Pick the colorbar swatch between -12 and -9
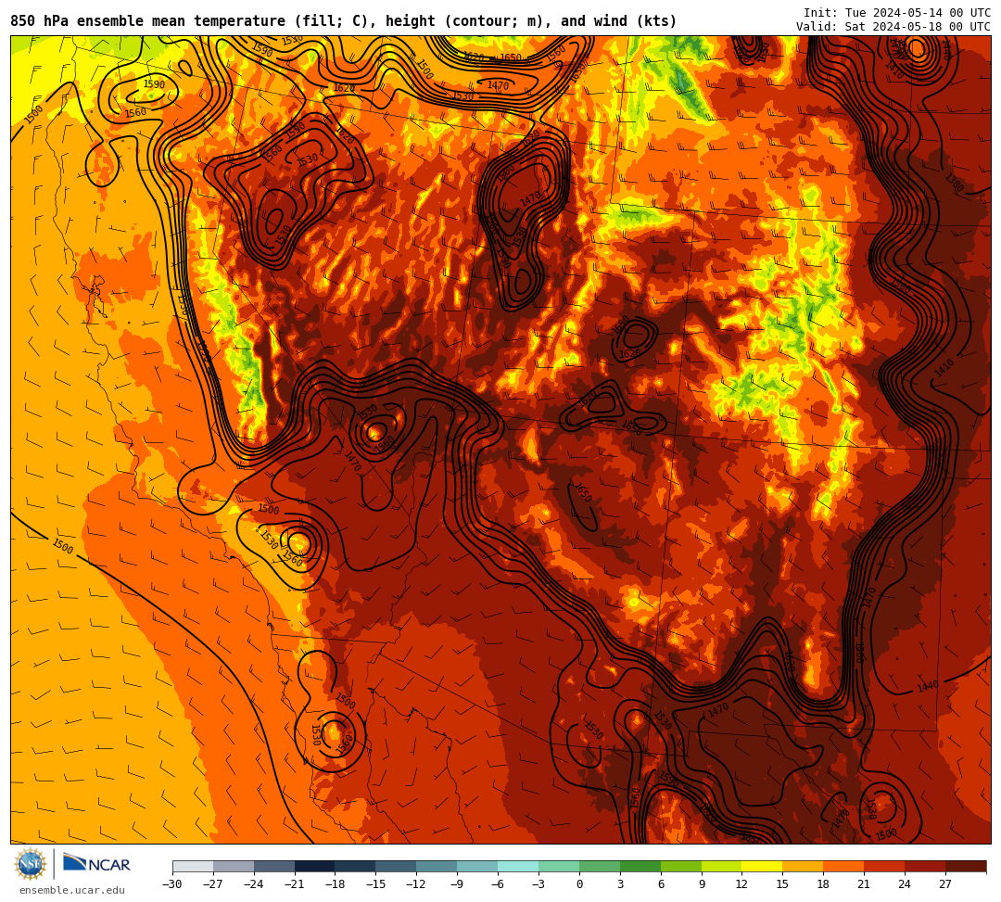 (437, 866)
